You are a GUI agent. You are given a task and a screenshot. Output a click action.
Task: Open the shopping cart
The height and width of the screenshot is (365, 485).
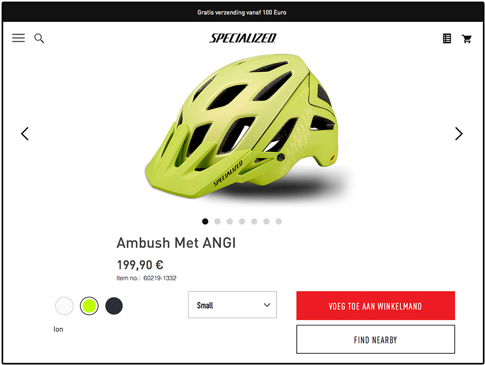(x=467, y=38)
